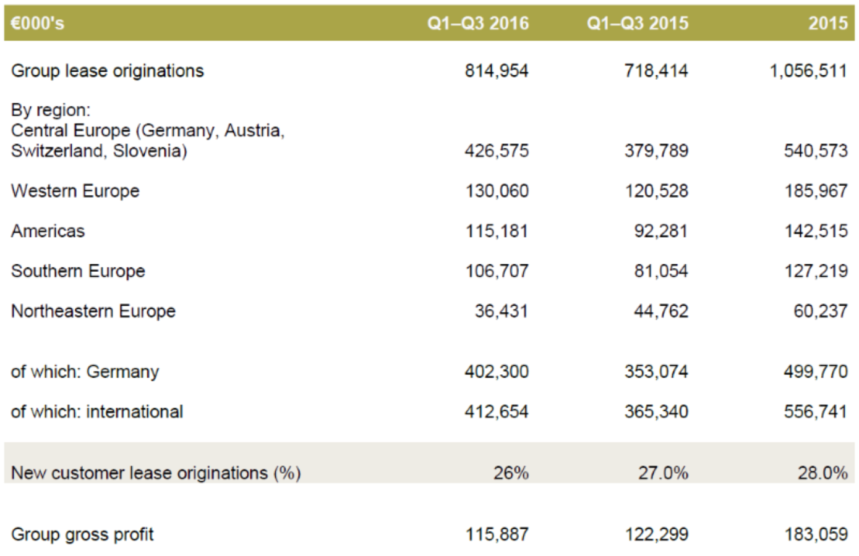Click the 'of which: Germany' label

pos(85,372)
